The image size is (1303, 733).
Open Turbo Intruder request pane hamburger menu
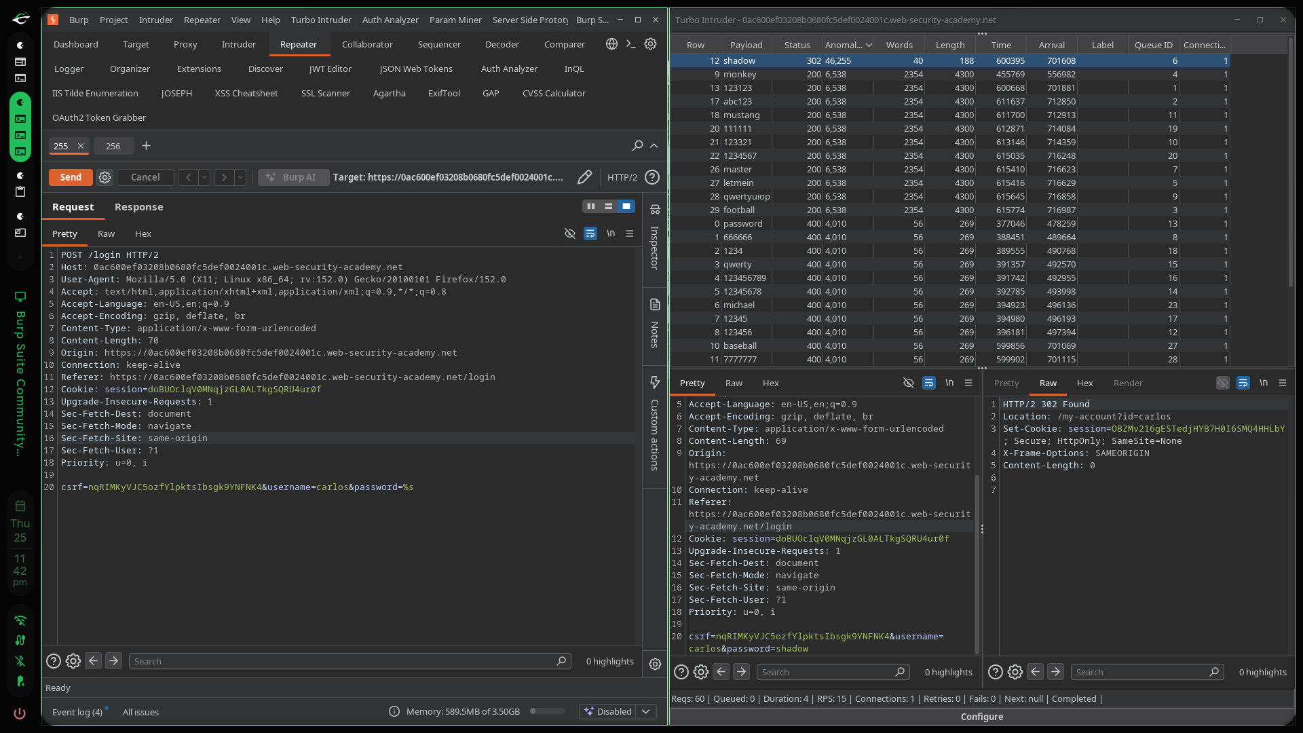(x=968, y=383)
